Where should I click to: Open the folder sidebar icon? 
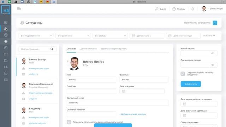[6, 60]
